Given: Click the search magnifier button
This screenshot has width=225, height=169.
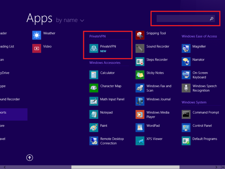Looking at the screenshot, I should pyautogui.click(x=211, y=19).
